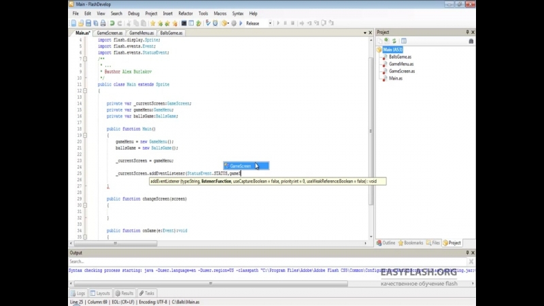Click the Save All toolbar icon
Image resolution: width=544 pixels, height=306 pixels.
tap(95, 23)
